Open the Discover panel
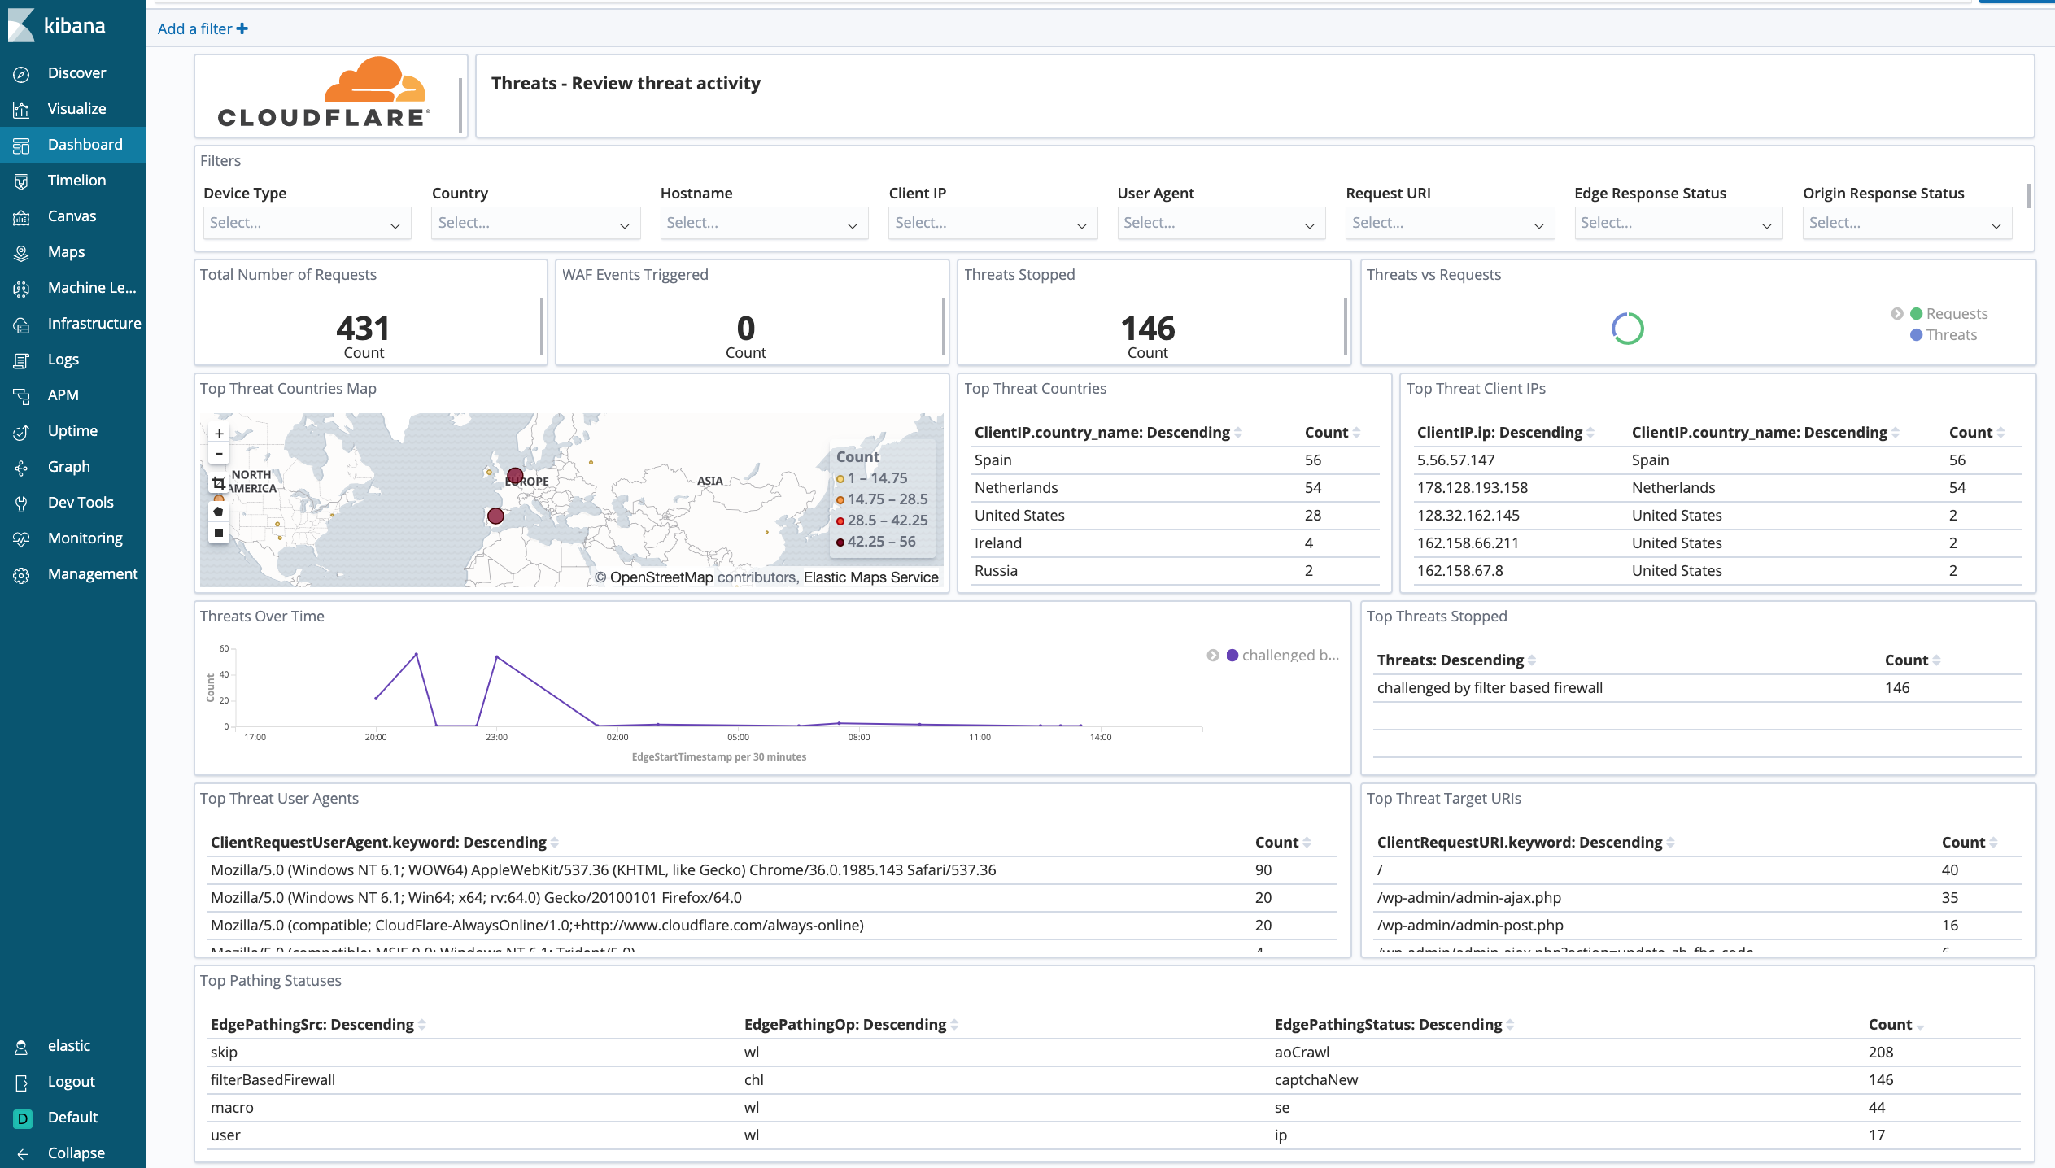This screenshot has width=2055, height=1168. click(75, 72)
